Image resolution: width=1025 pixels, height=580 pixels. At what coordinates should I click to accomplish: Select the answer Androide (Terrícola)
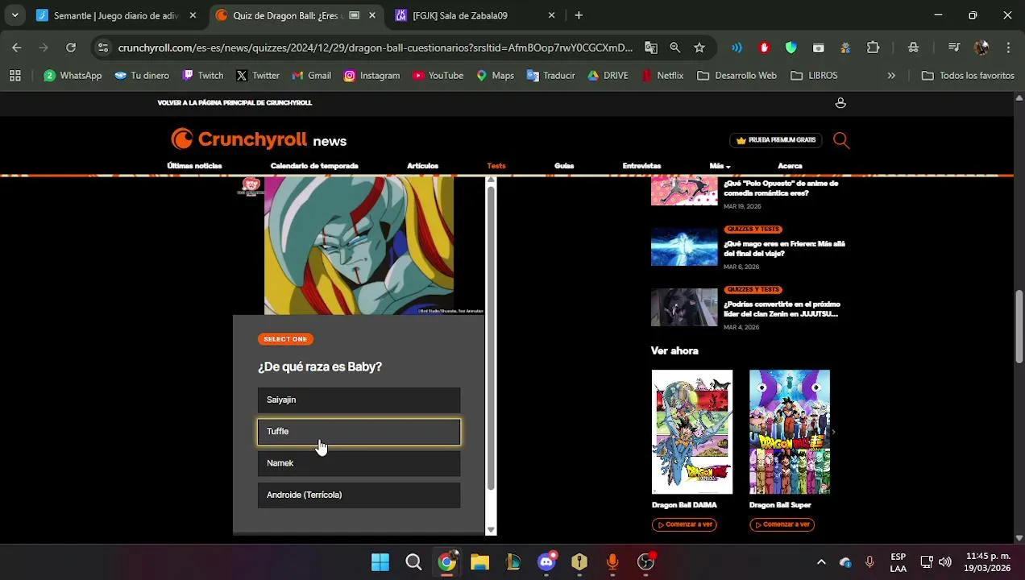(x=359, y=495)
